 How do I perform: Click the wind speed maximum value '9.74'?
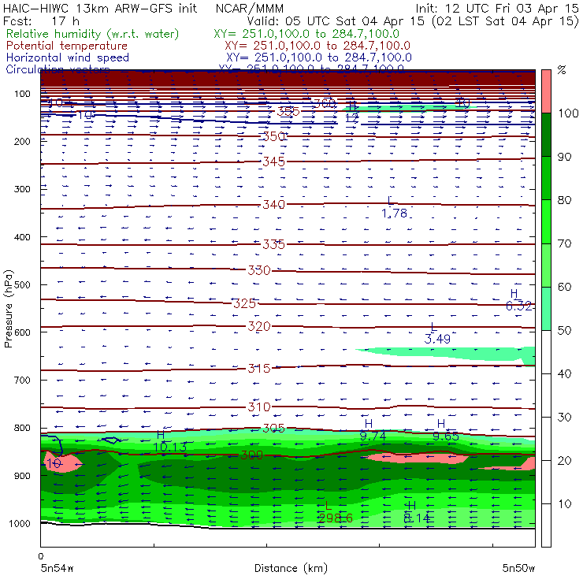pos(373,436)
